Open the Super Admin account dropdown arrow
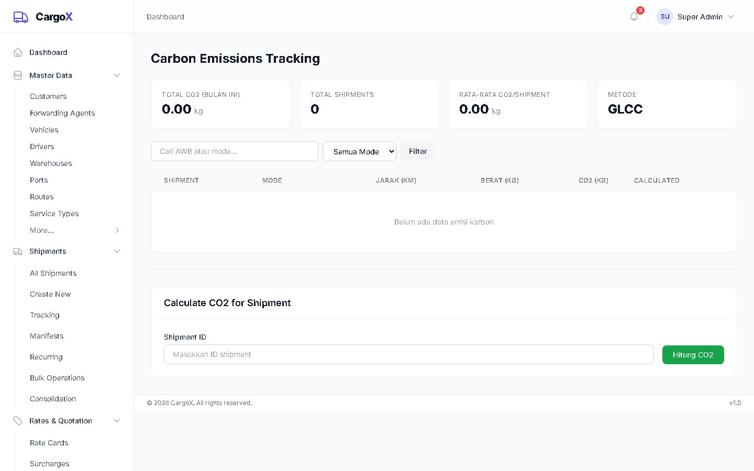This screenshot has width=754, height=471. click(x=731, y=17)
